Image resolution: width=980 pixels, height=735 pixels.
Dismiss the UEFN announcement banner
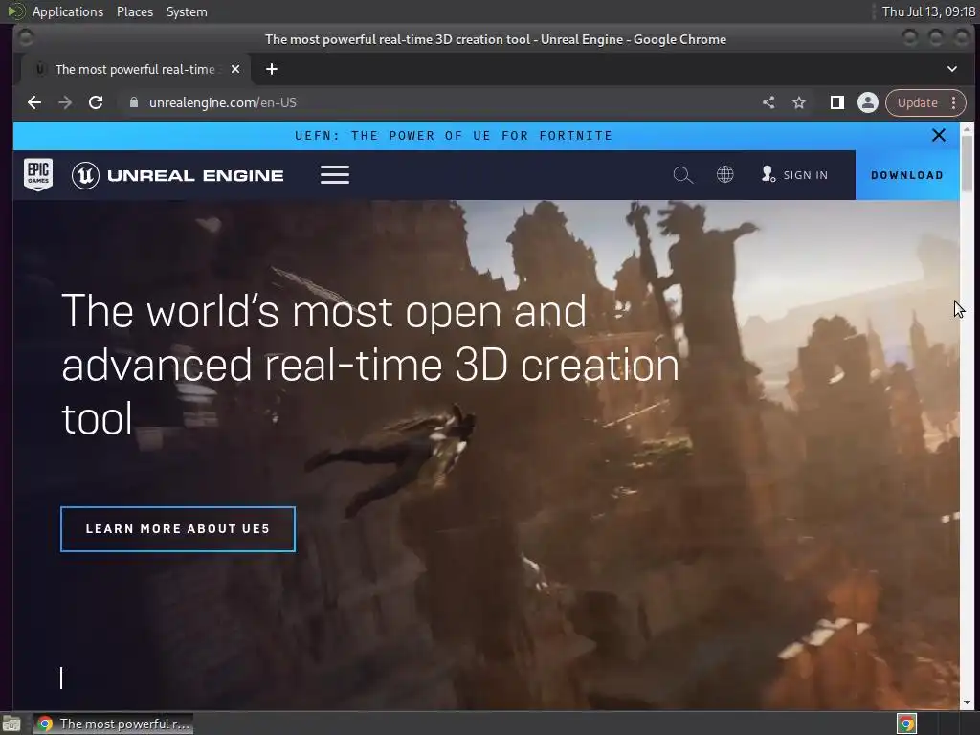[938, 135]
